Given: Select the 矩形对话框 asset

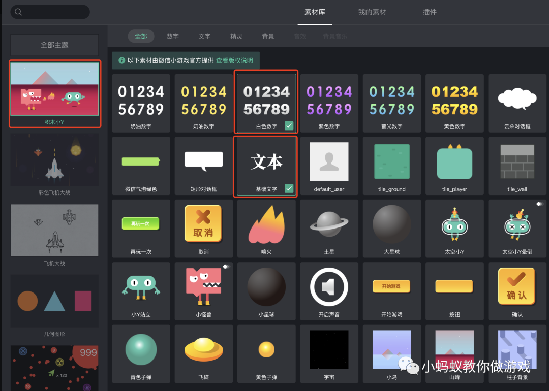Looking at the screenshot, I should pos(204,166).
